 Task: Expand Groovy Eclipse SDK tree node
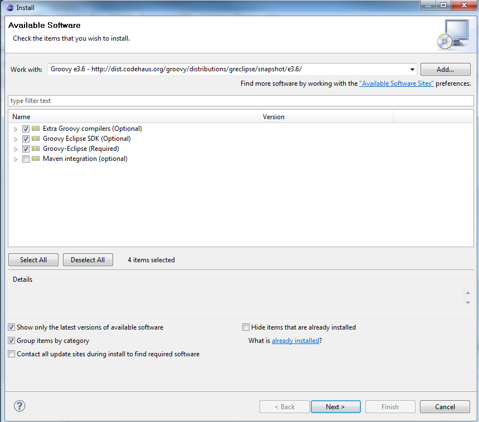tap(16, 139)
